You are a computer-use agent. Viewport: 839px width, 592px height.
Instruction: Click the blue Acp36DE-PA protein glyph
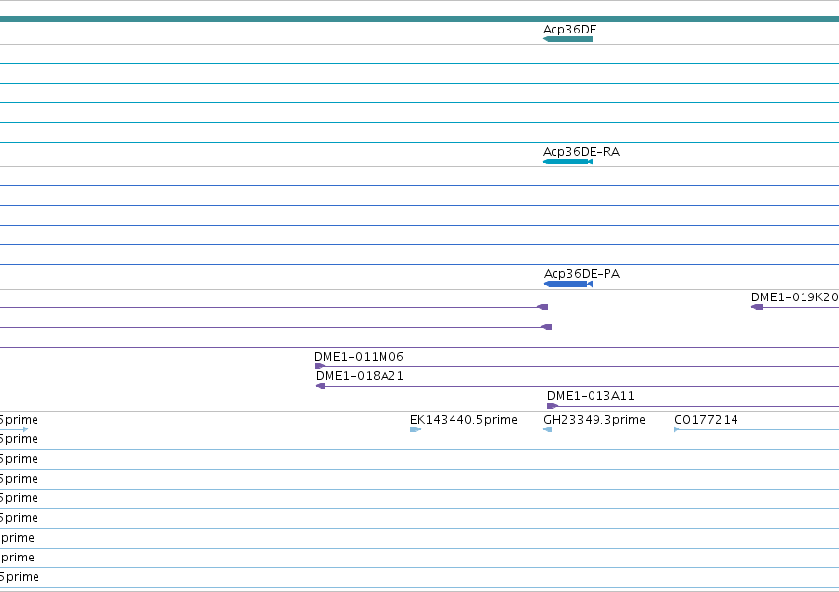(568, 284)
